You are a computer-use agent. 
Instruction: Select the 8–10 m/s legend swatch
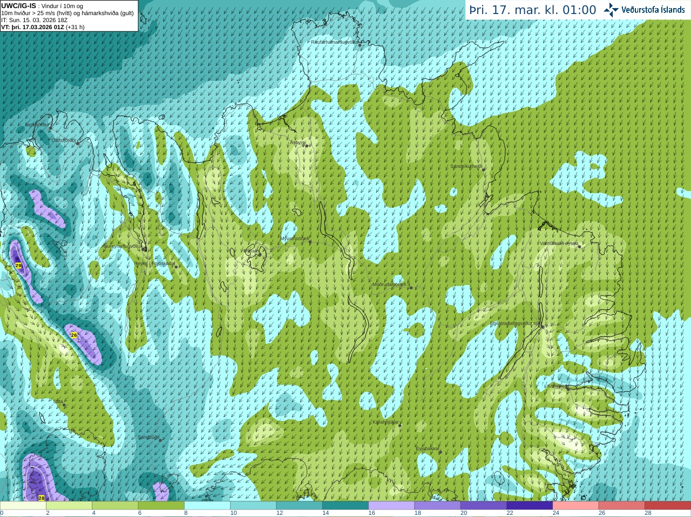pyautogui.click(x=207, y=506)
